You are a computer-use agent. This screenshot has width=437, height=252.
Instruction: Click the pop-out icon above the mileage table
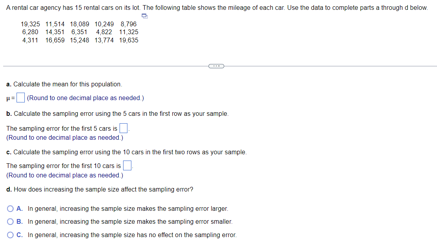[x=144, y=15]
